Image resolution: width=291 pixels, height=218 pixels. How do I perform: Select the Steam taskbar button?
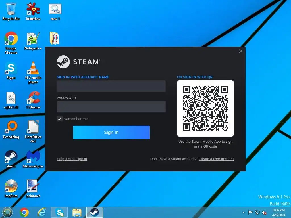tap(94, 212)
